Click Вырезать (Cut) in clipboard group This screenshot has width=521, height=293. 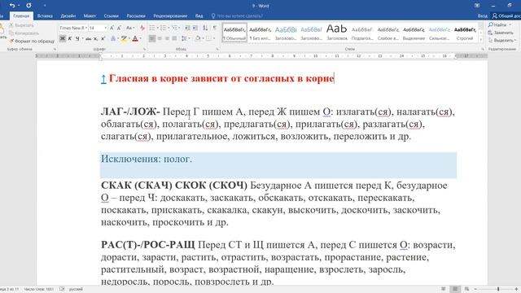(x=22, y=25)
